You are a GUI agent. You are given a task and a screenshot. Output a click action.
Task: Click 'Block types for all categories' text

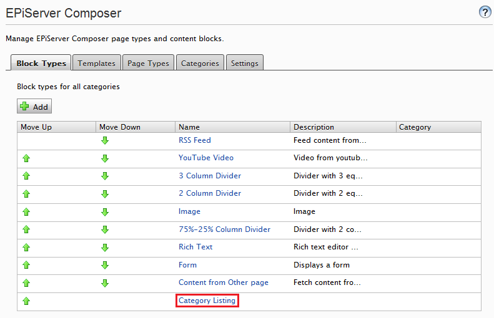(x=68, y=87)
